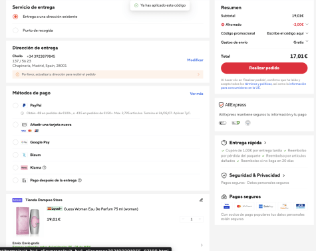Click the SafeKey payment badge

[265, 206]
